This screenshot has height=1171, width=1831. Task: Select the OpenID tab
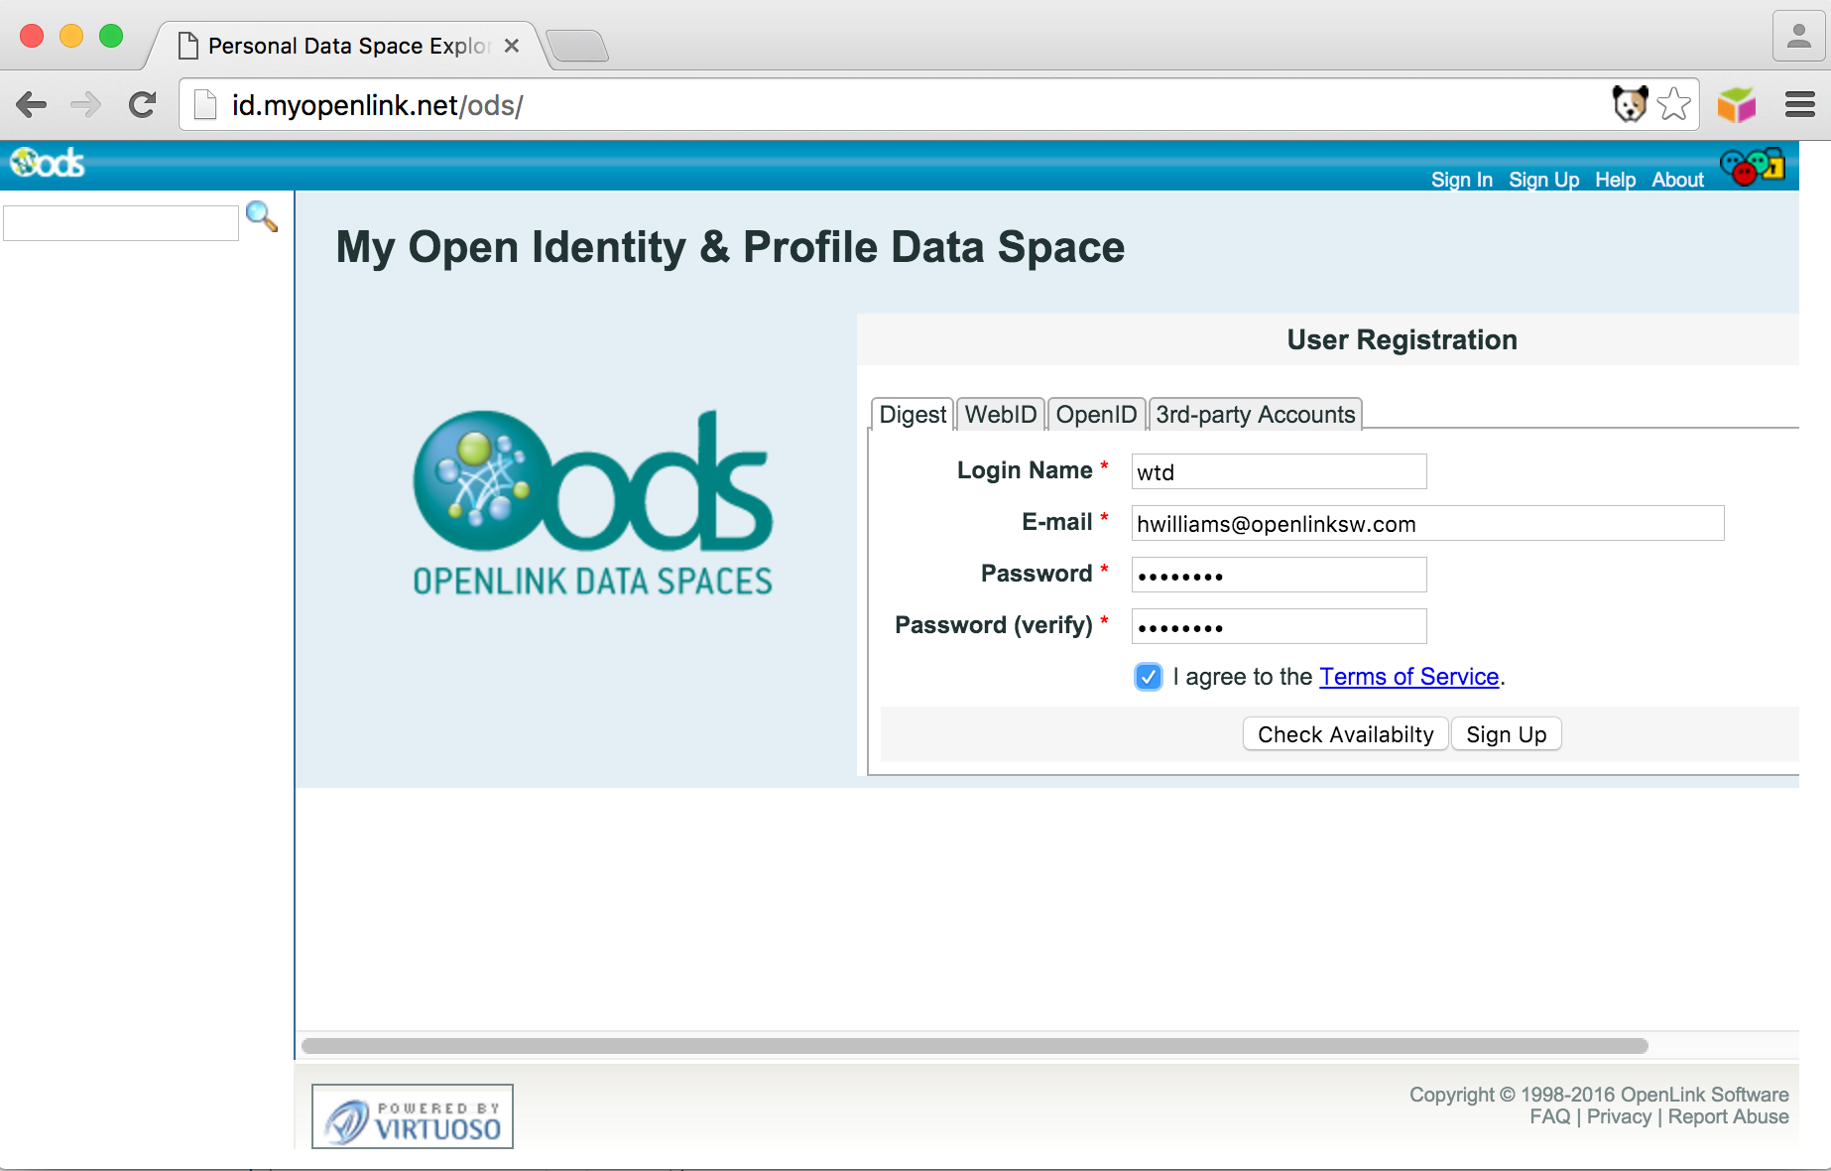tap(1096, 415)
